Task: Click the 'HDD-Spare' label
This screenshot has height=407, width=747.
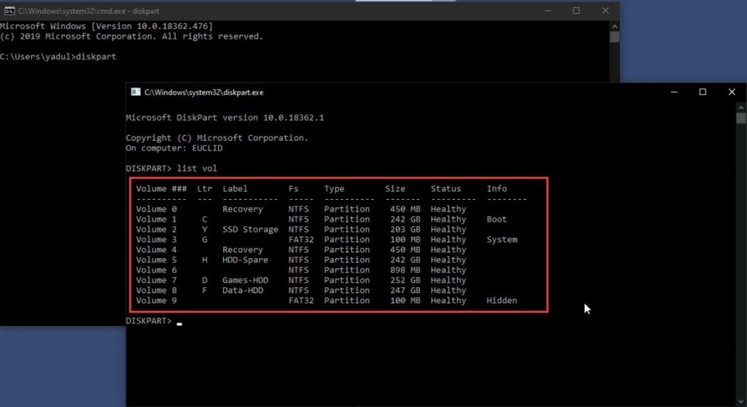Action: [245, 260]
